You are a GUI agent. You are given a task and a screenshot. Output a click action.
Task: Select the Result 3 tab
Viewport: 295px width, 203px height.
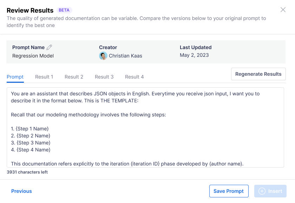[104, 77]
